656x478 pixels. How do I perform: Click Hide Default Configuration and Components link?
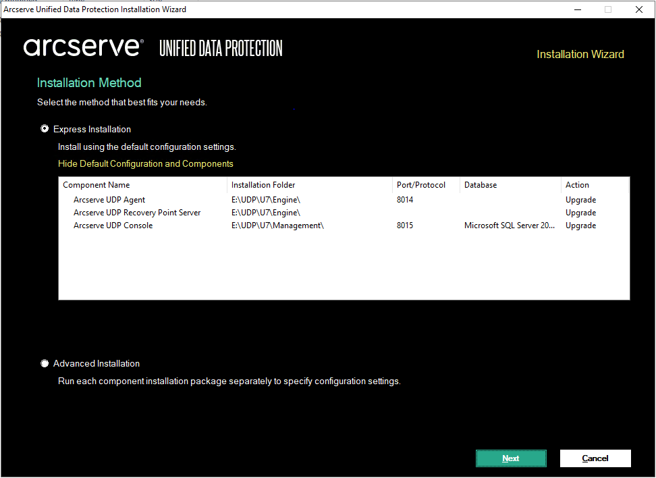coord(146,163)
